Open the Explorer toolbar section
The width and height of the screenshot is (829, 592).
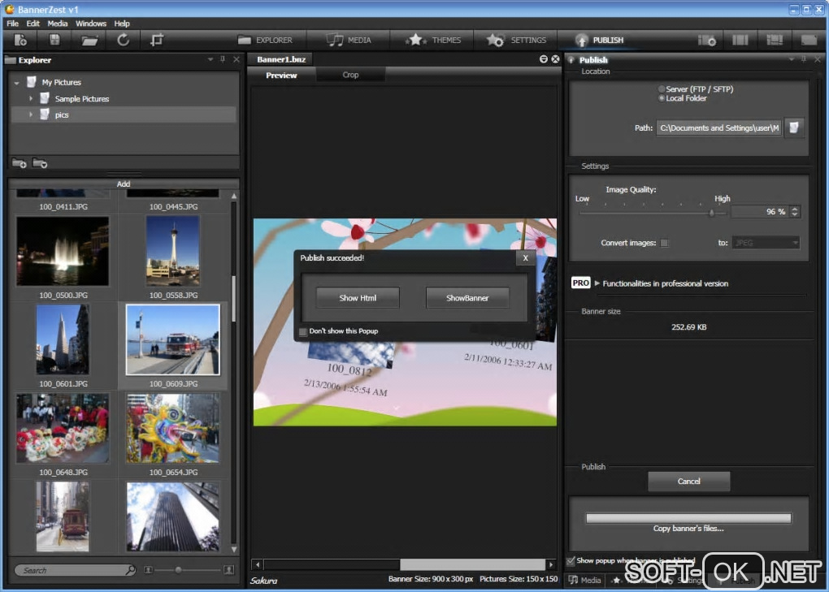(265, 40)
